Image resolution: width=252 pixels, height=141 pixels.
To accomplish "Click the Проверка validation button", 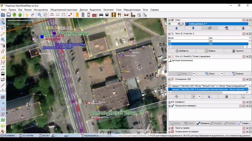I will coord(203,123).
